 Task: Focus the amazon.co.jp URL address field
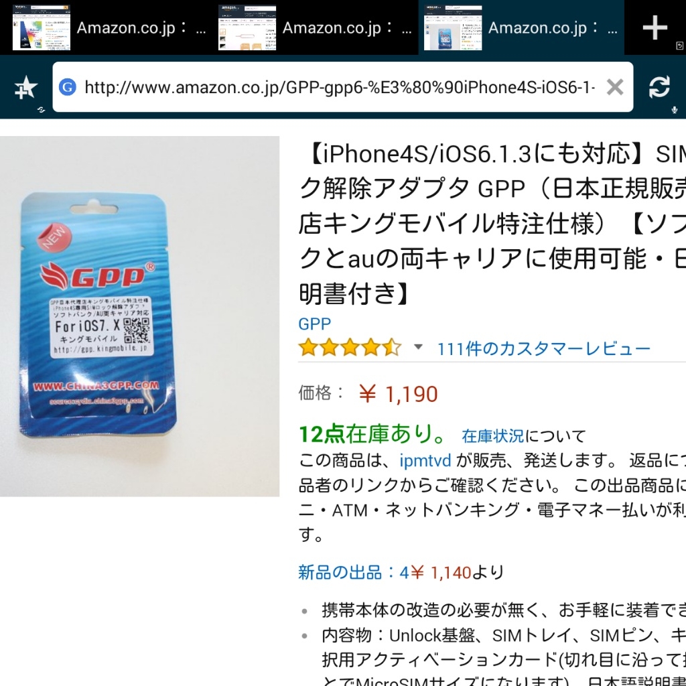(340, 87)
